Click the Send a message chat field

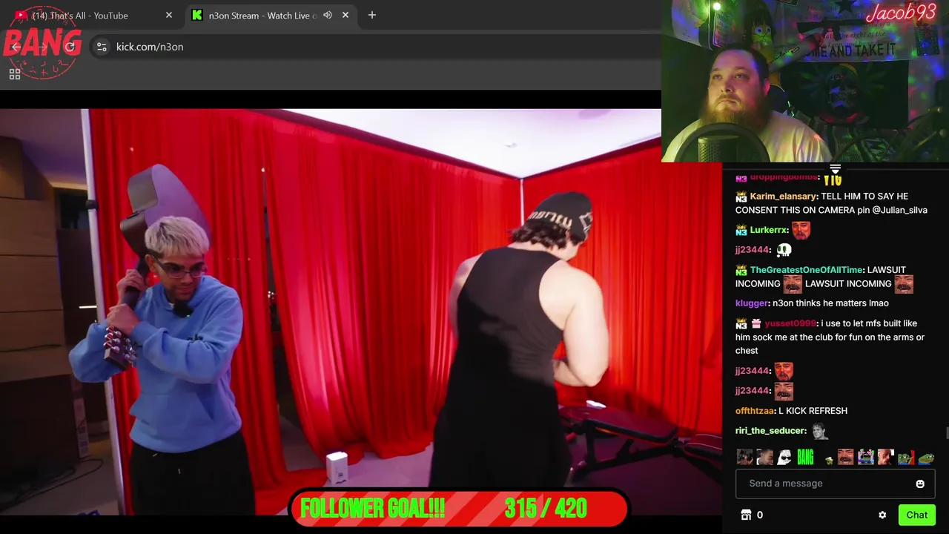(836, 484)
